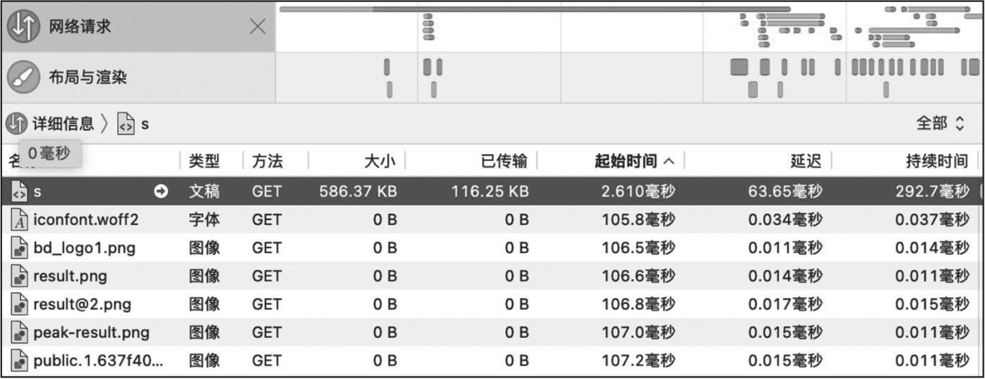Sort by the 持续时间 column header
Image resolution: width=985 pixels, height=379 pixels.
point(936,162)
